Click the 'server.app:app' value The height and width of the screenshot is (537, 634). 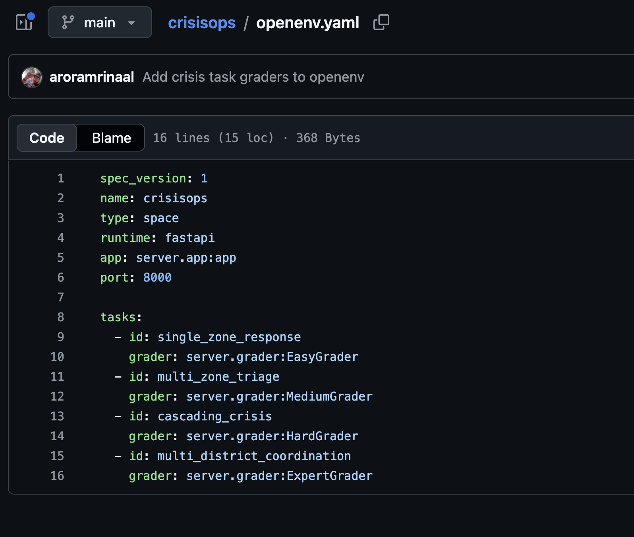tap(186, 258)
